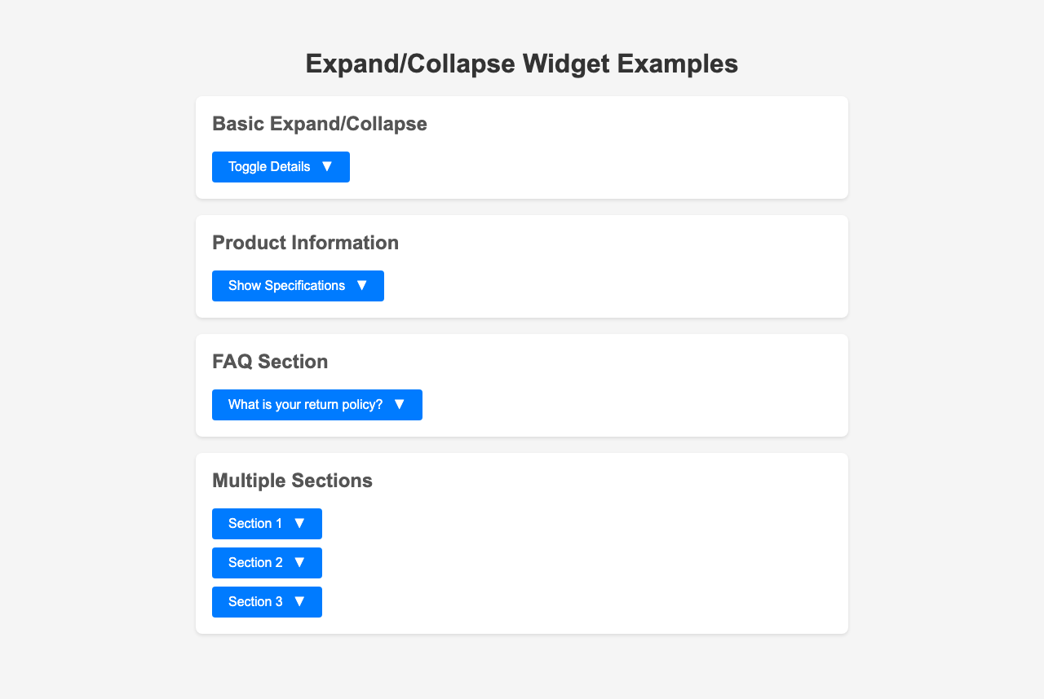The height and width of the screenshot is (699, 1044).
Task: Click the 'Expand/Collapse Widget Examples' page title
Action: (x=522, y=64)
